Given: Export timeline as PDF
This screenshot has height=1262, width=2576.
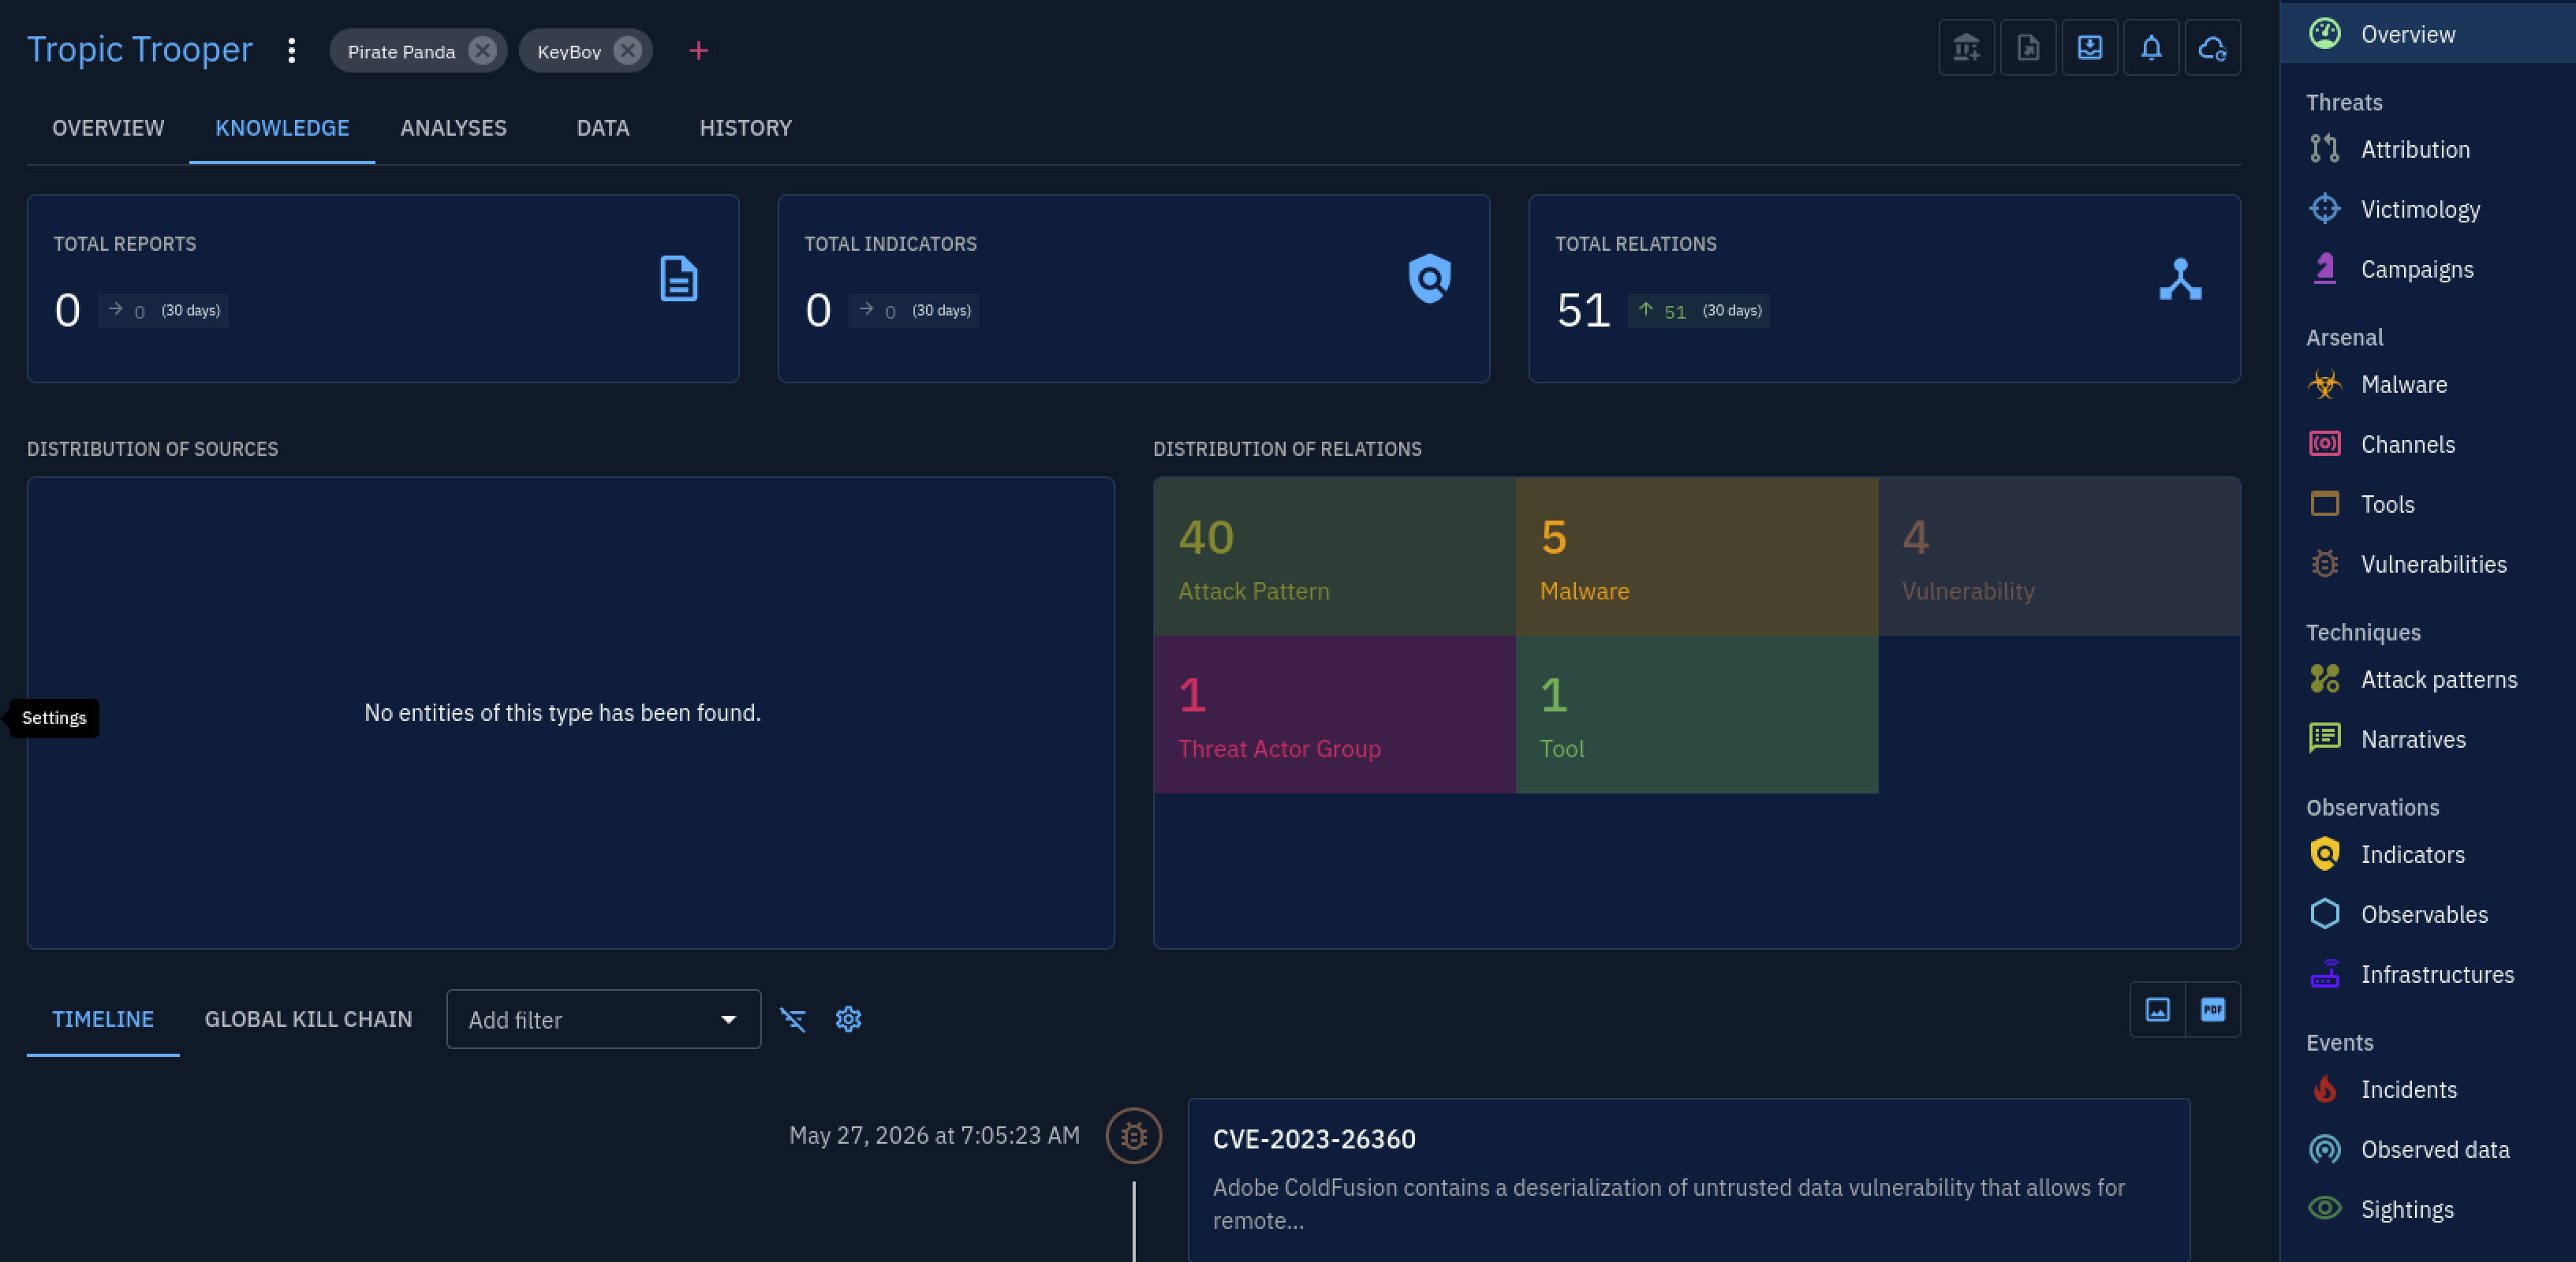Looking at the screenshot, I should pos(2213,1010).
